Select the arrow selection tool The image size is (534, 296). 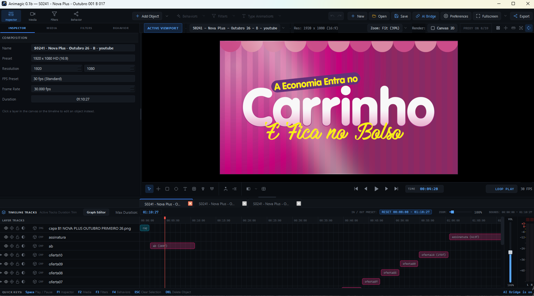click(149, 189)
